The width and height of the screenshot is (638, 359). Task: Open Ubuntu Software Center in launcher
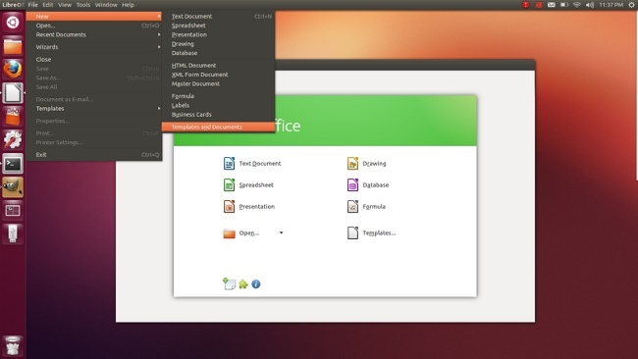pyautogui.click(x=13, y=117)
